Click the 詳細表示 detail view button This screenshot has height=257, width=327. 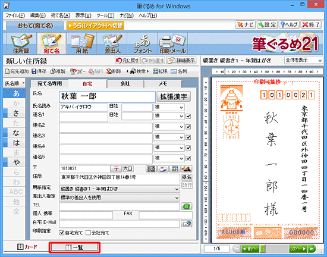tap(181, 61)
